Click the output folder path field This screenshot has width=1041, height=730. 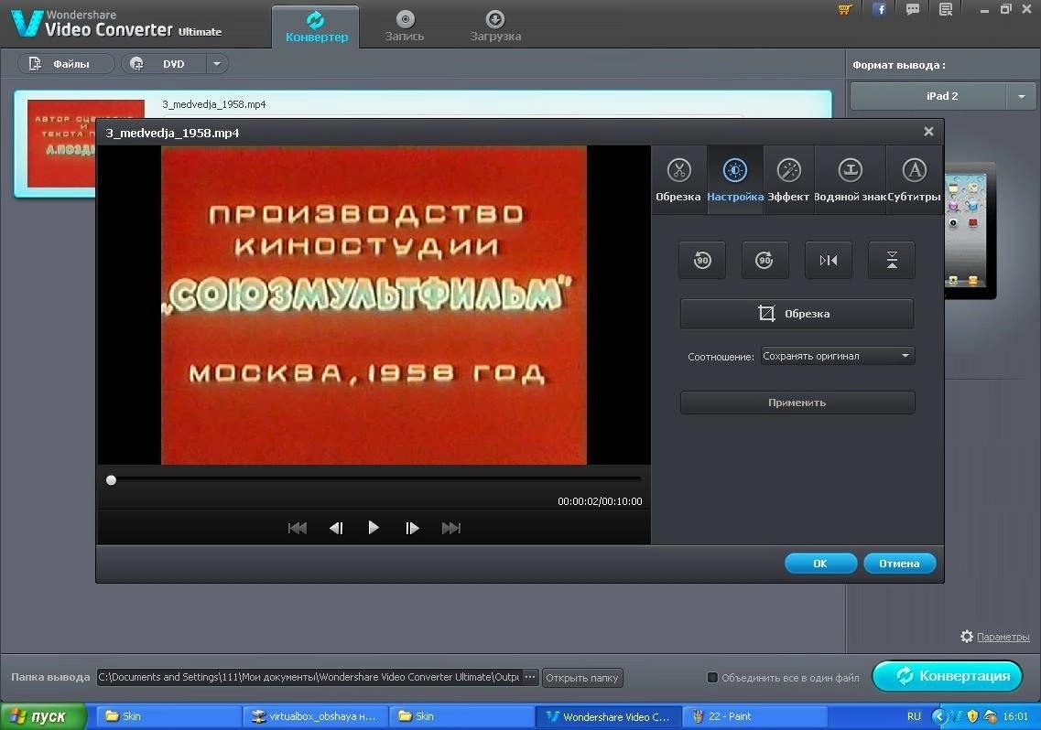click(x=309, y=677)
